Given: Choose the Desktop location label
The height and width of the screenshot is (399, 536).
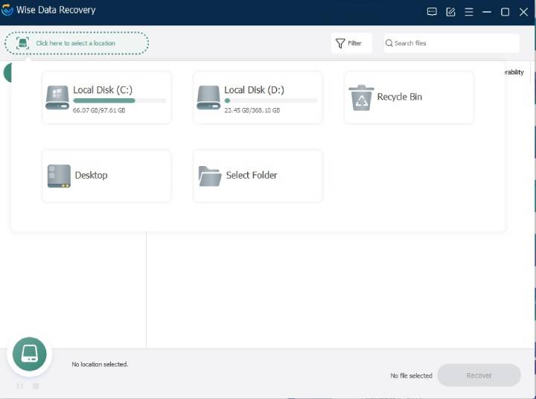Looking at the screenshot, I should pos(91,175).
